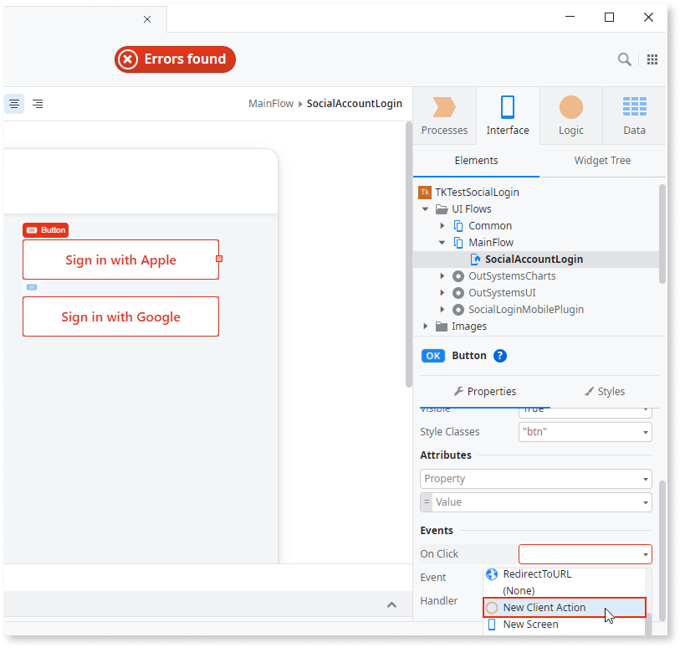Viewport: 680px width, 648px height.
Task: Open the Elements tab
Action: click(x=476, y=161)
